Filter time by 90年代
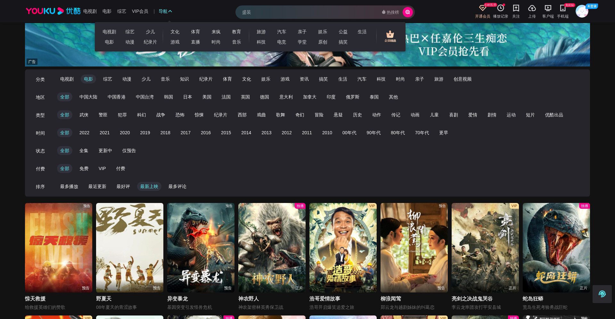Screen dimensions: 615x319 [x=373, y=133]
